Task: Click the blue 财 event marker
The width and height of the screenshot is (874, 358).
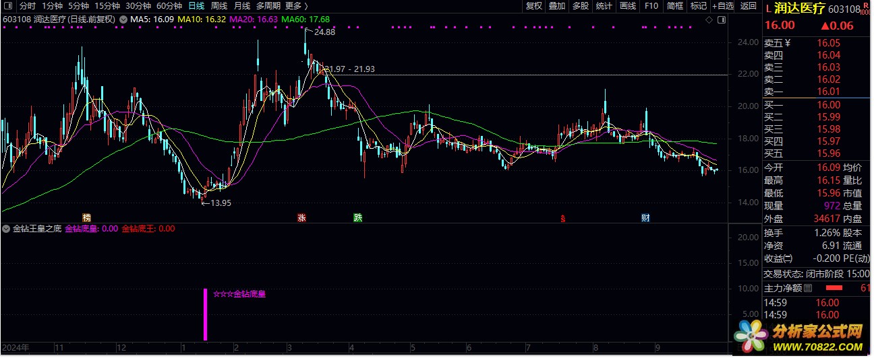Action: pyautogui.click(x=645, y=217)
